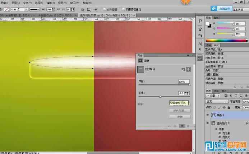The width and height of the screenshot is (249, 154).
Task: Open the 文字(Y) menu
Action: [27, 3]
